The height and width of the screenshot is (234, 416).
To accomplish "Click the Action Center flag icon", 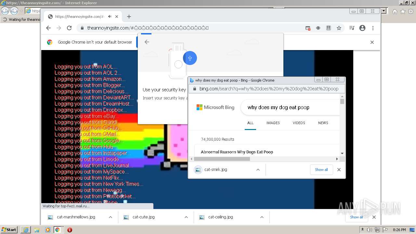I will (385, 230).
